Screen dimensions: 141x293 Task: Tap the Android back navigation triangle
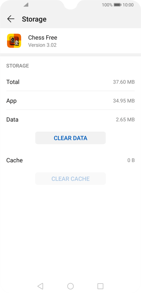pyautogui.click(x=40, y=286)
